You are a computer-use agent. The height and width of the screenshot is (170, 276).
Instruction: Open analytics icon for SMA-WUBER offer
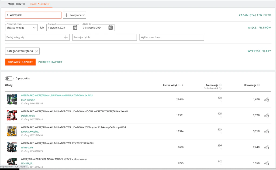pyautogui.click(x=267, y=100)
